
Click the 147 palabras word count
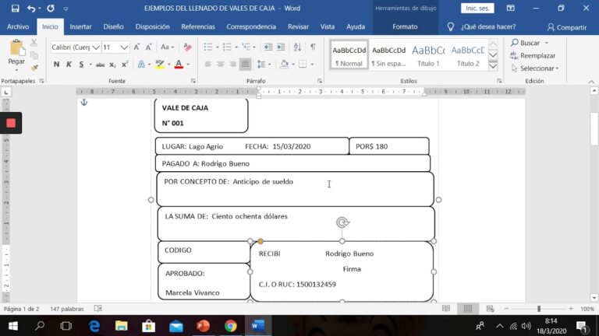(67, 309)
